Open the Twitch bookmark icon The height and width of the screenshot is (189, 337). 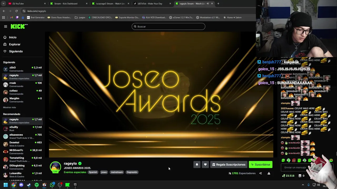17,18
